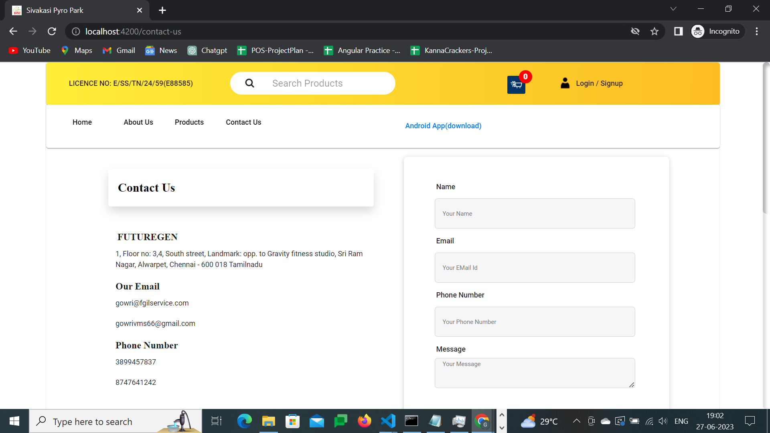
Task: Go to Products menu item
Action: click(x=189, y=122)
